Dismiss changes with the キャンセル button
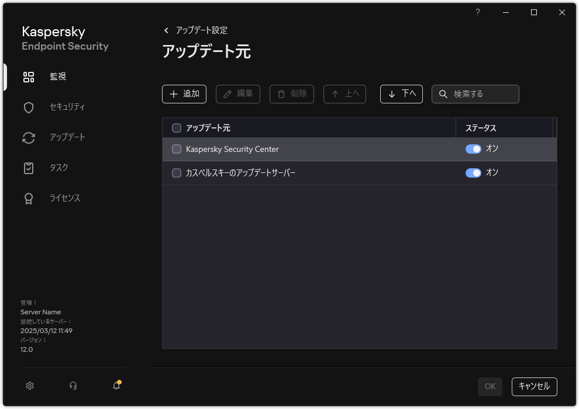The image size is (579, 409). point(533,386)
